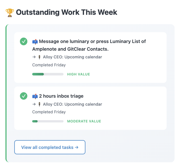Click the person icon under inbox triage task
The image size is (178, 166).
tap(40, 104)
